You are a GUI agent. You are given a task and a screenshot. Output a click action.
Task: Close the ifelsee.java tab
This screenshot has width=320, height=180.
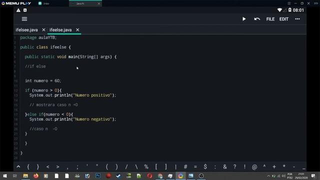[43, 30]
